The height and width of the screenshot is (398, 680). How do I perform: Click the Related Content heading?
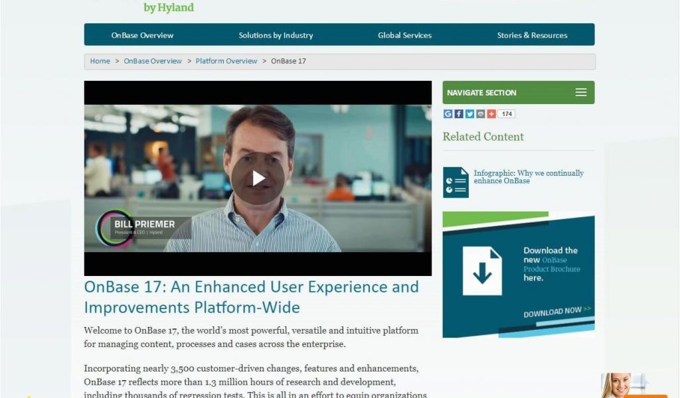coord(483,137)
